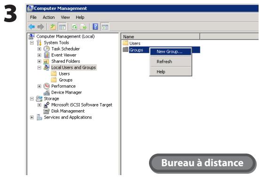Image resolution: width=259 pixels, height=177 pixels.
Task: Choose New Group... from context menu
Action: pyautogui.click(x=171, y=52)
